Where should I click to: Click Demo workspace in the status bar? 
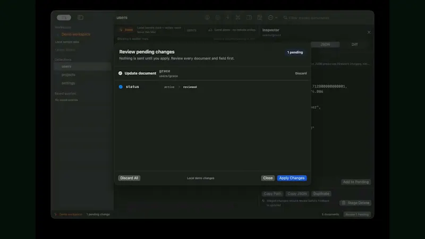pyautogui.click(x=71, y=215)
